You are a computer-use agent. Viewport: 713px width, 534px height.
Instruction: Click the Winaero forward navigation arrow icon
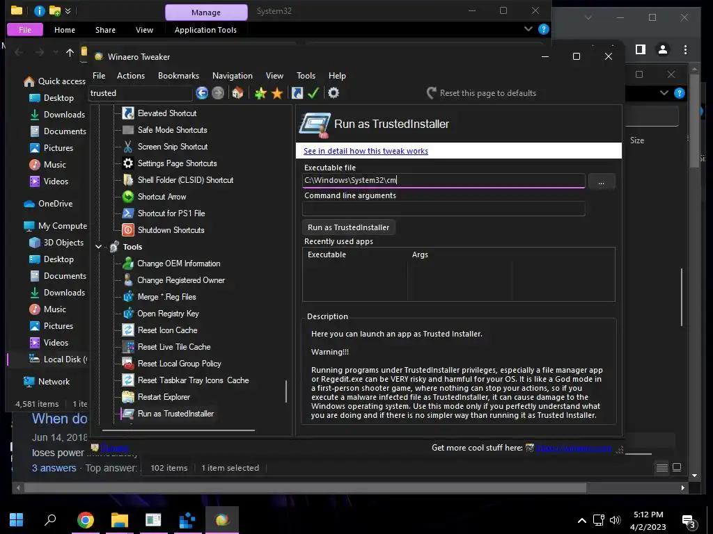point(218,93)
